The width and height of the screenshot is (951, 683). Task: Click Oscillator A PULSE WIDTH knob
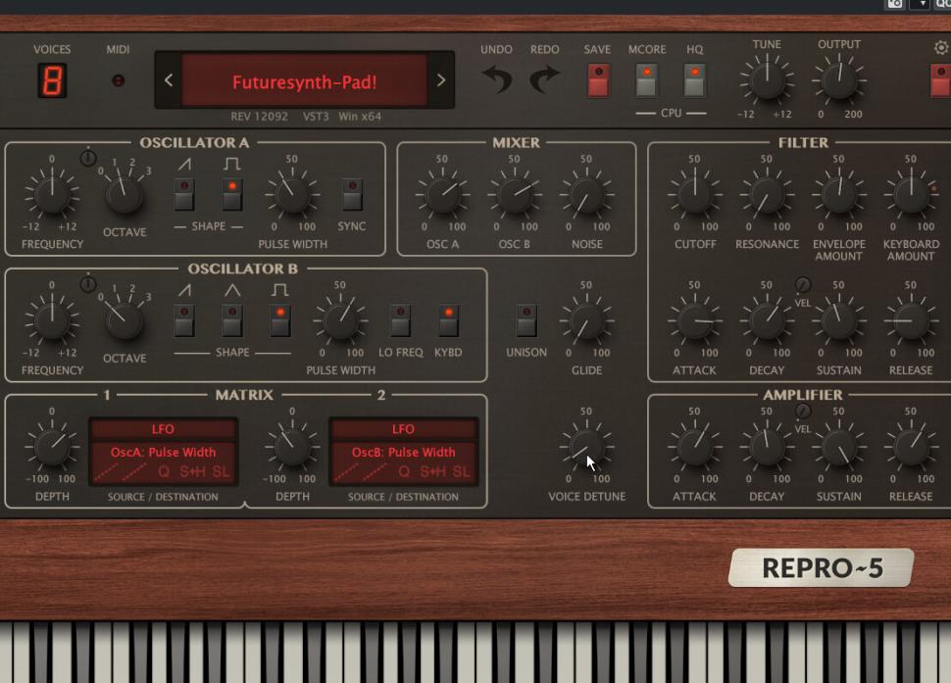click(292, 194)
